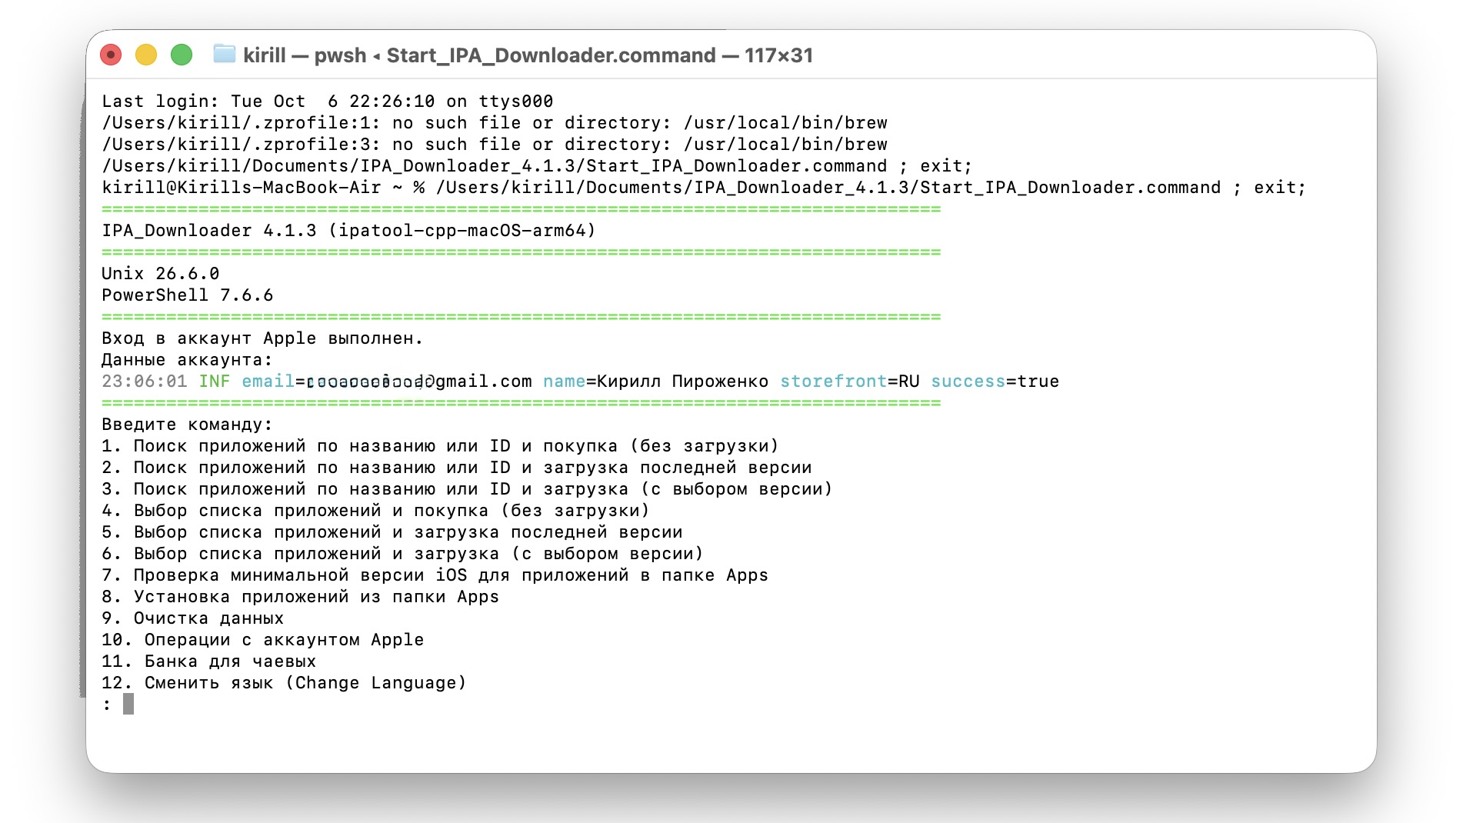Click the terminal input cursor after colon
Screen dimensions: 1463x823
click(128, 704)
